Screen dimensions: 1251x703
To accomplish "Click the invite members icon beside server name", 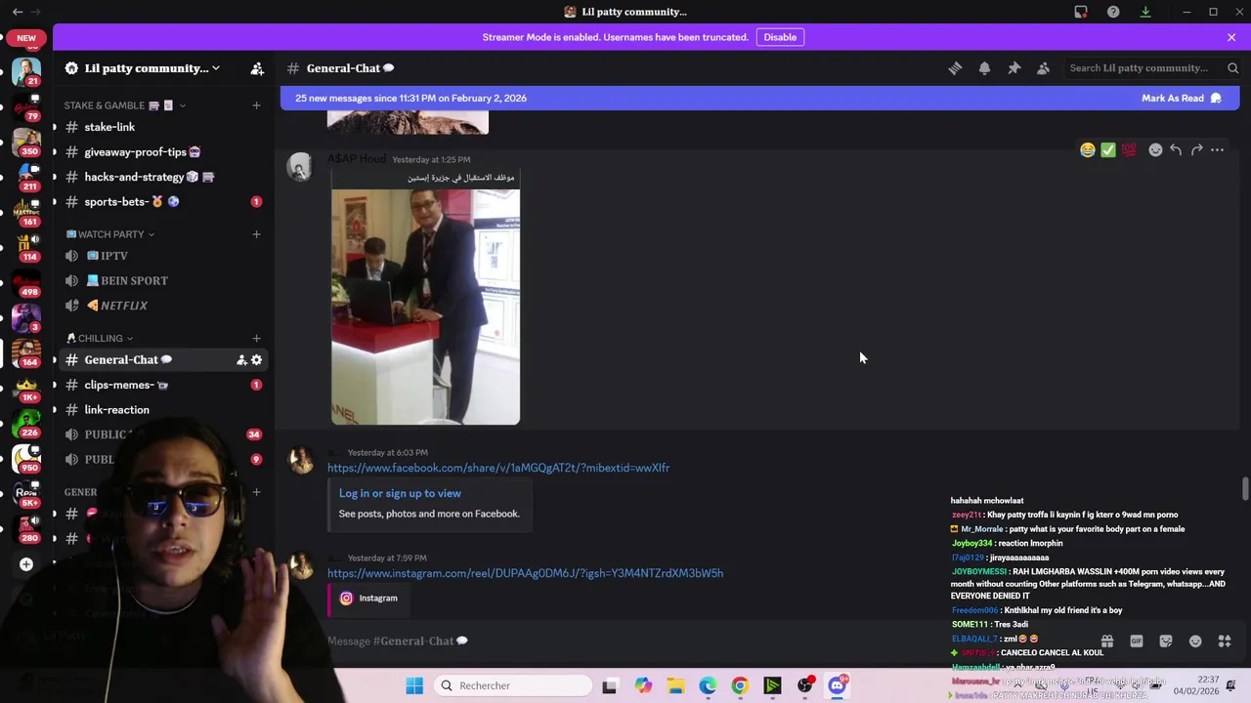I will (257, 68).
